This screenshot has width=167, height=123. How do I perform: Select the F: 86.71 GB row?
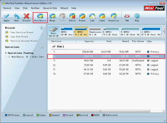pyautogui.click(x=106, y=69)
